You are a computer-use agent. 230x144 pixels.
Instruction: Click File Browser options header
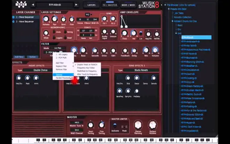[x=181, y=5]
